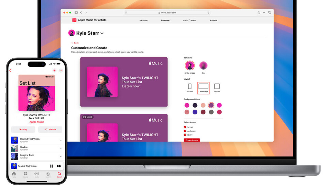Viewport: 327px width, 186px height.
Task: Open the Artist Content tab
Action: (x=189, y=20)
